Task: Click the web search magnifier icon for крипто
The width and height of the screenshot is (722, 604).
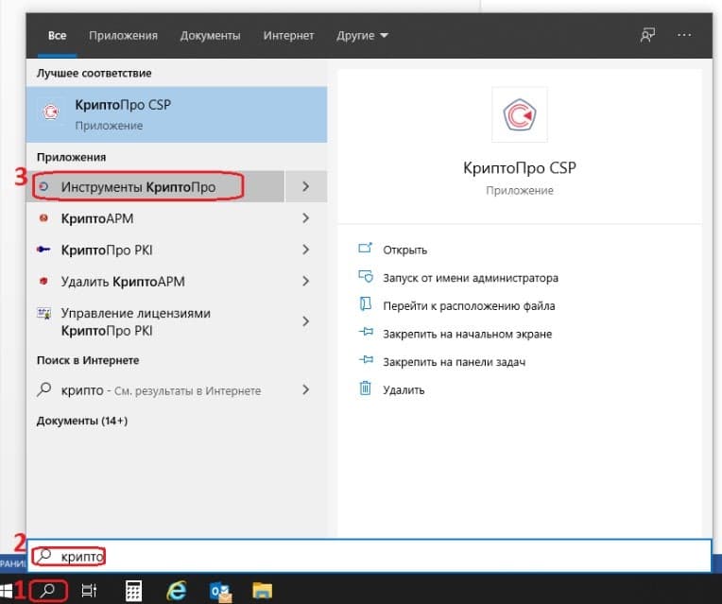Action: point(43,389)
